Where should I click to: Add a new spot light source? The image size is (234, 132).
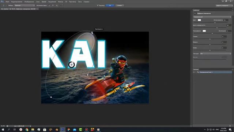coord(49,5)
